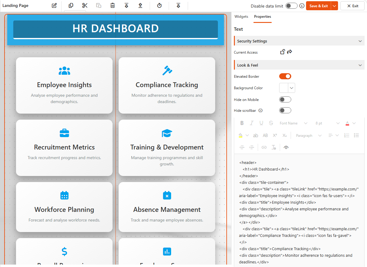Screen dimensions: 367x267
Task: Click the down-arrow icon right of the stopwatch
Action: click(178, 5)
